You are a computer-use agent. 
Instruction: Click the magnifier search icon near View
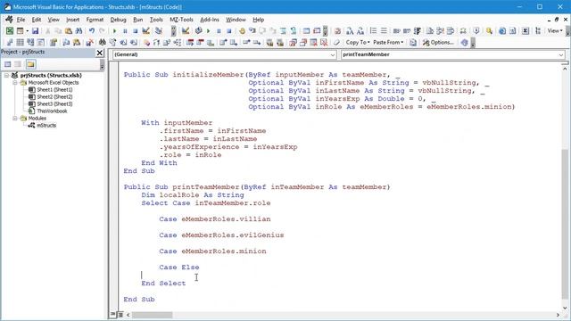(489, 31)
